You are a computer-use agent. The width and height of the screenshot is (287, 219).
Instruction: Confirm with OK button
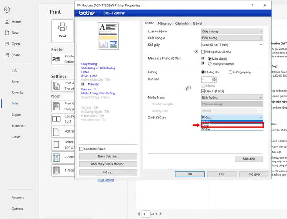[x=190, y=174]
